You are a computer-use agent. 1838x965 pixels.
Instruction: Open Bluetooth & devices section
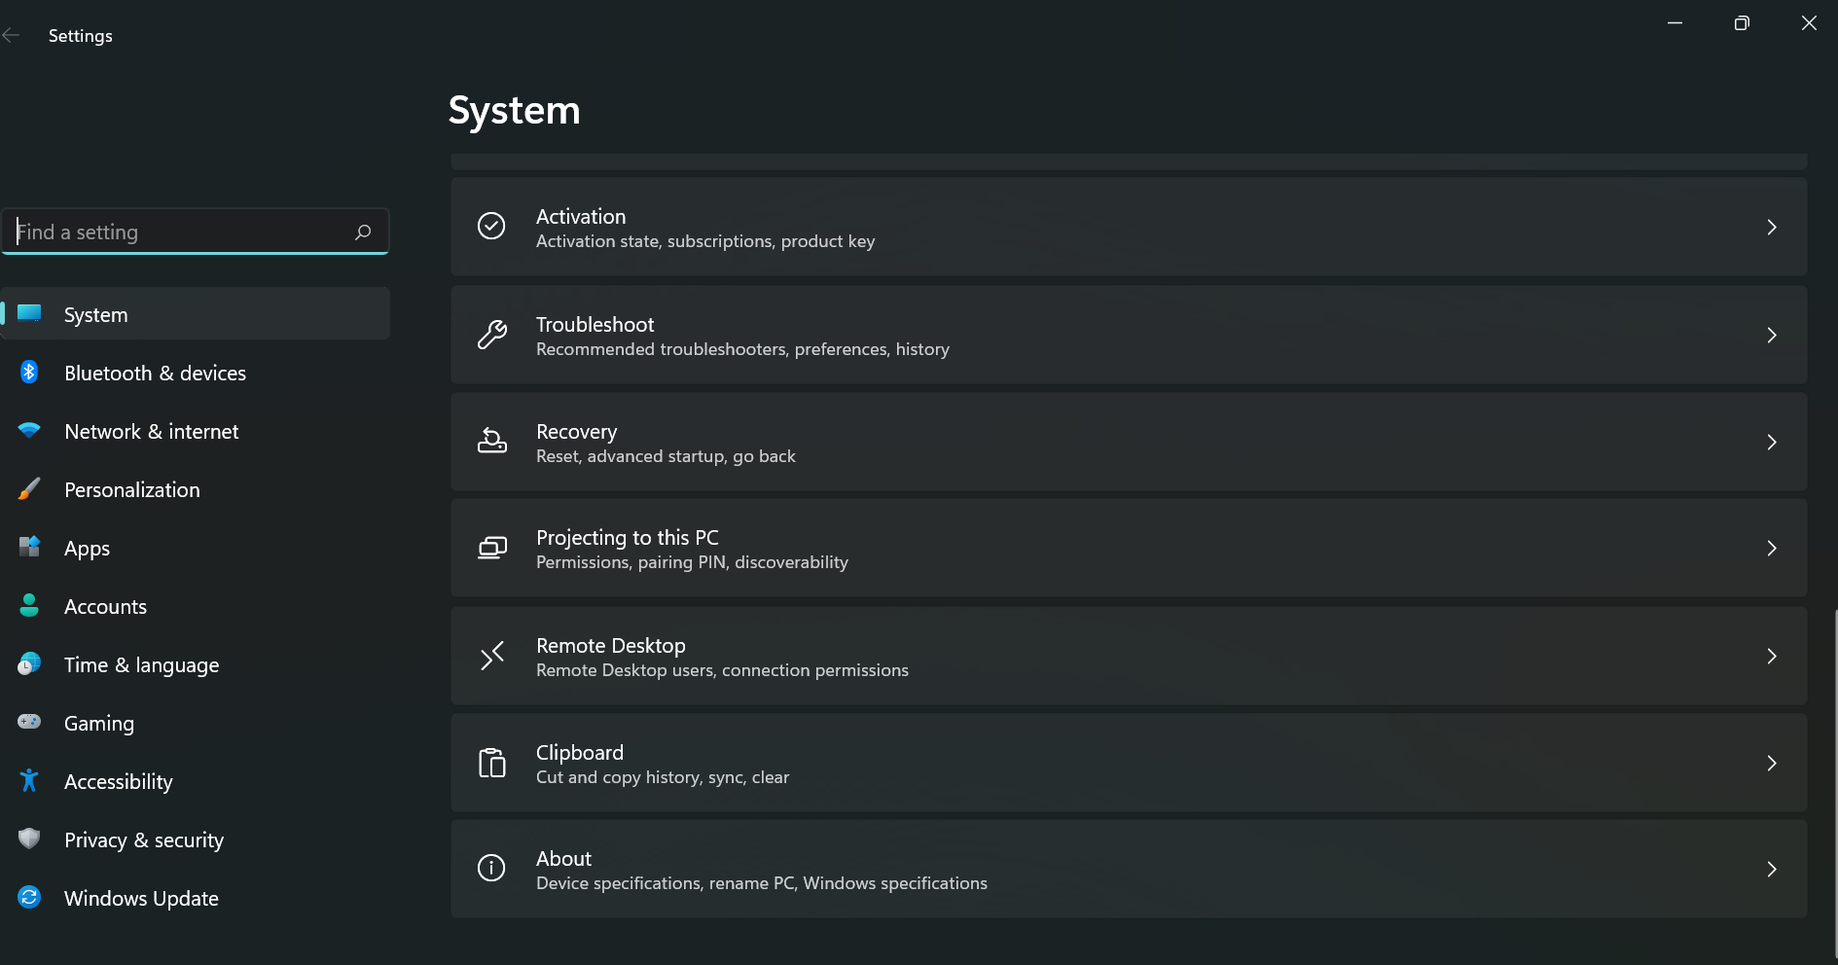click(195, 373)
